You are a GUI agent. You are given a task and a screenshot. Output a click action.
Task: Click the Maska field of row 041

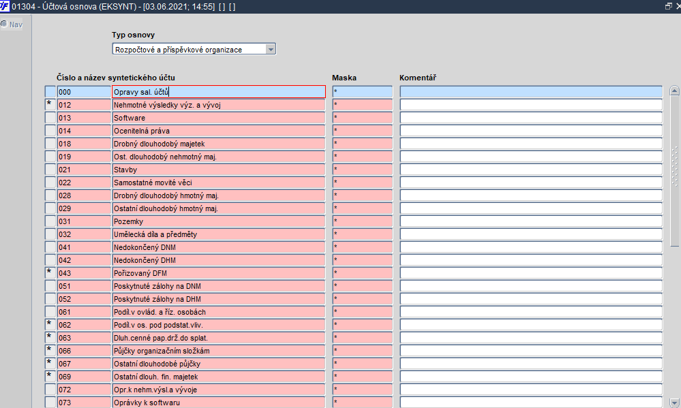click(362, 247)
